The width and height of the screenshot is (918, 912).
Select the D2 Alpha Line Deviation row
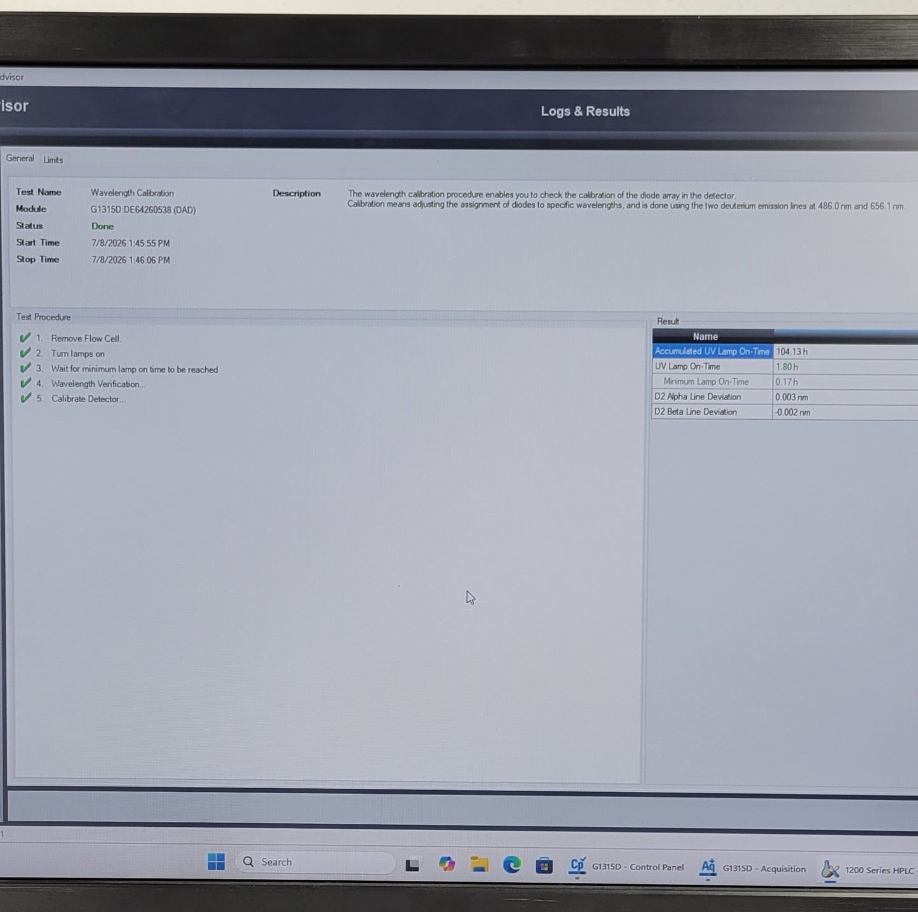click(785, 397)
